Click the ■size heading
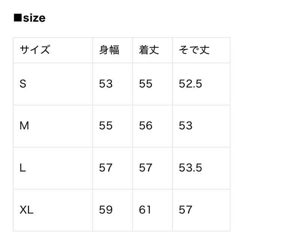 pyautogui.click(x=30, y=18)
